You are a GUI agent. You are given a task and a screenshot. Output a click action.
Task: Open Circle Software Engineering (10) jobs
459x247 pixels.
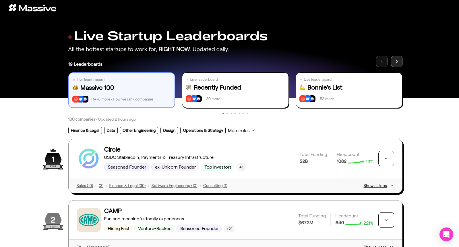click(x=174, y=186)
